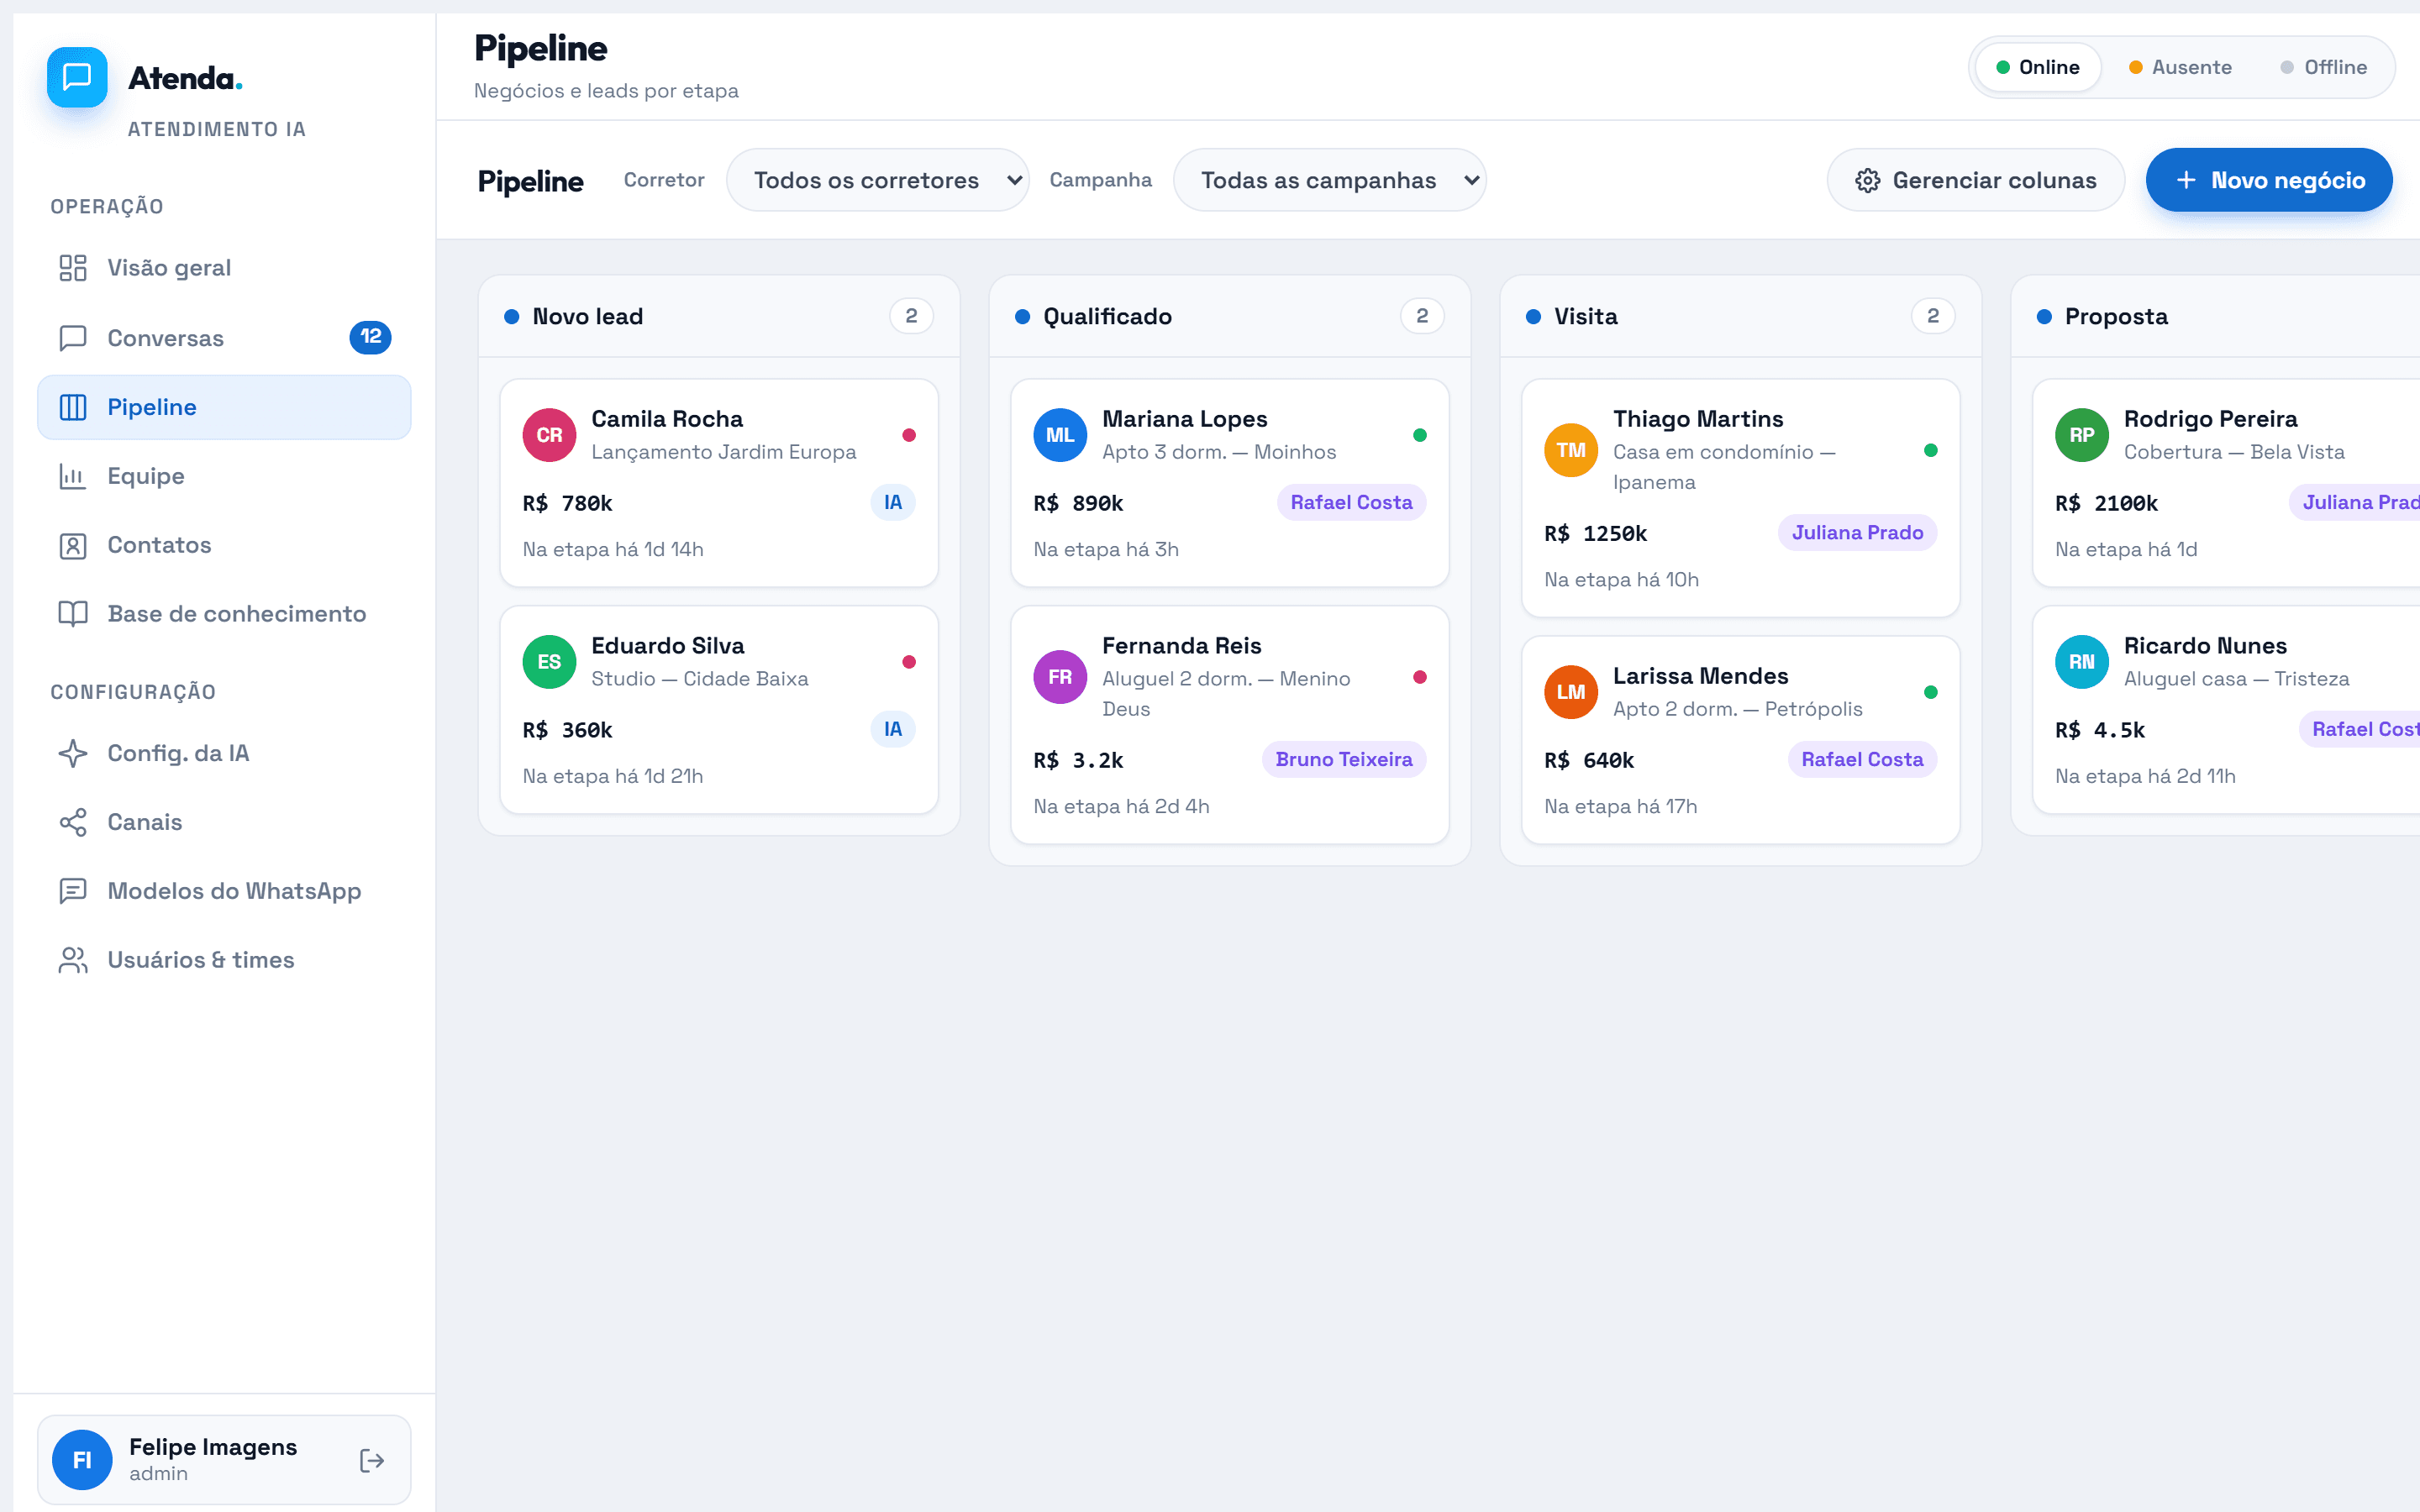The height and width of the screenshot is (1512, 2420).
Task: Open the Visão geral dashboard icon
Action: (73, 268)
